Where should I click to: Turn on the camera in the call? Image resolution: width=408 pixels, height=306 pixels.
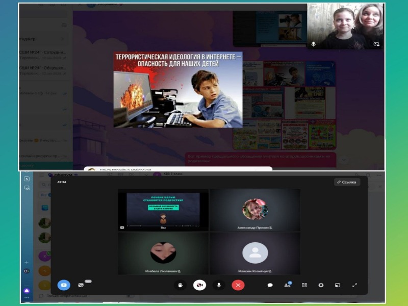coord(199,285)
